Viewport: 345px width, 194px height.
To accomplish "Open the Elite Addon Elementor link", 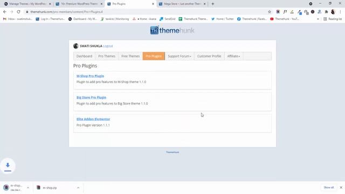I will pyautogui.click(x=93, y=119).
